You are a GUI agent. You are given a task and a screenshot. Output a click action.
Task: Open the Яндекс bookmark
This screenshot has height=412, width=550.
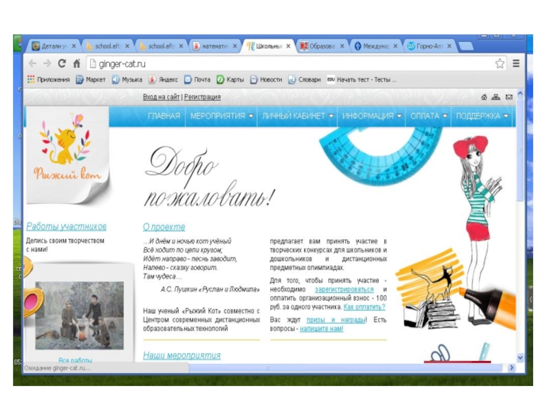(163, 80)
